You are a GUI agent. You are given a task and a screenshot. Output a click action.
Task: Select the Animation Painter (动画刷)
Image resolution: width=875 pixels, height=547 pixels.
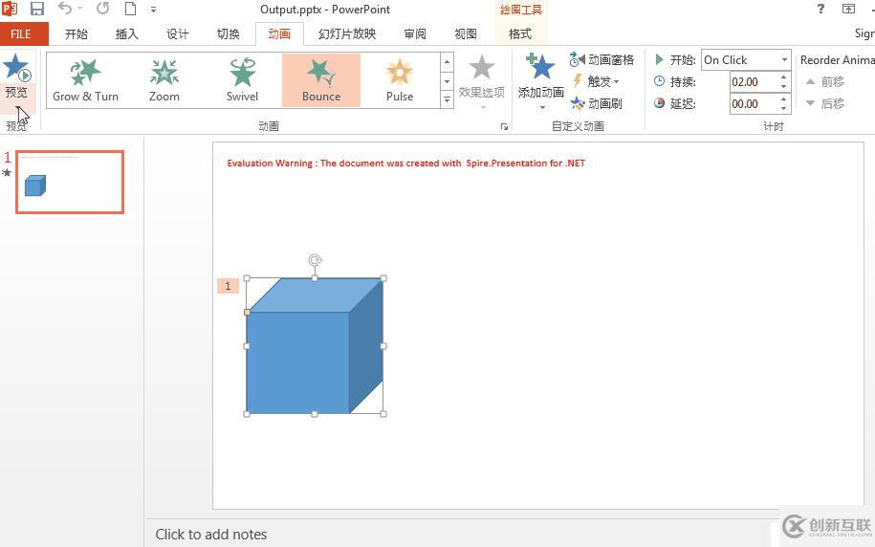coord(596,103)
